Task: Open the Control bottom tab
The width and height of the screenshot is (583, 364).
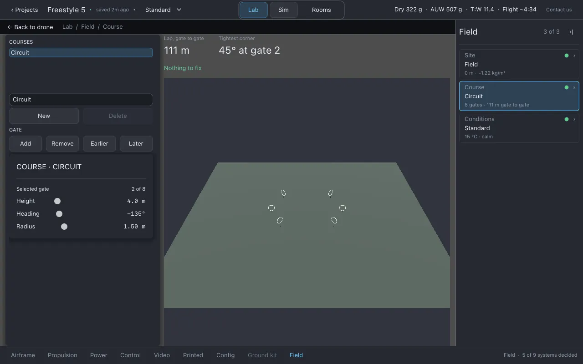Action: [x=130, y=355]
